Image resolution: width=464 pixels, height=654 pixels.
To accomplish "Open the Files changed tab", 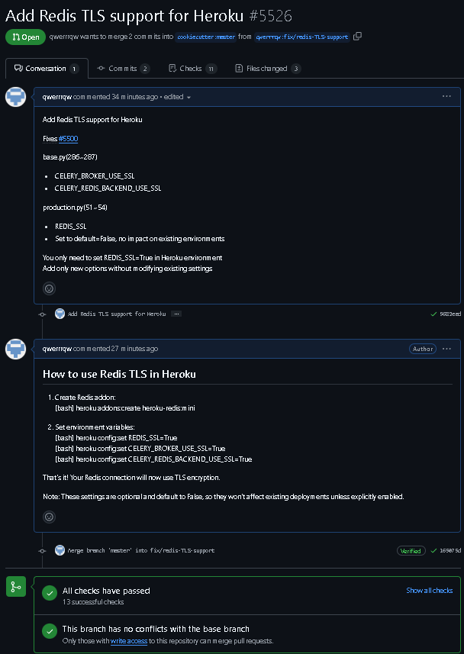I will pos(267,67).
